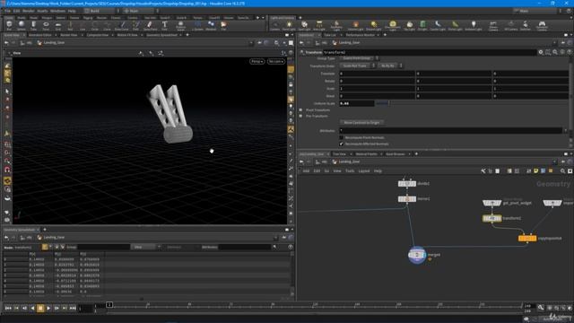Viewport: 574px width, 323px height.
Task: Add a Sky Light from shelf
Action: tap(409, 25)
